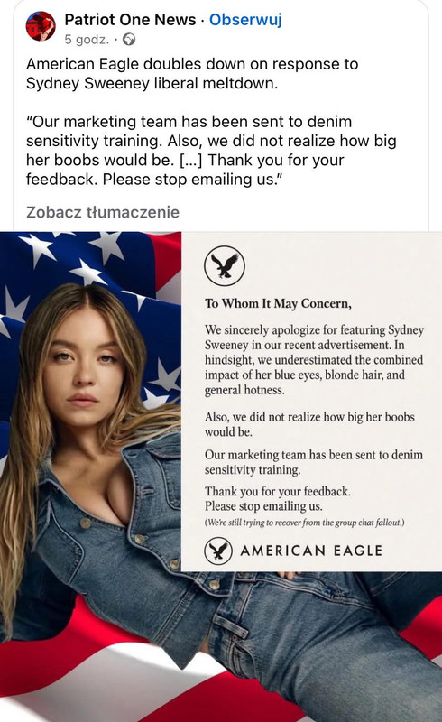Click the italic group chat fallout note

pos(304,523)
